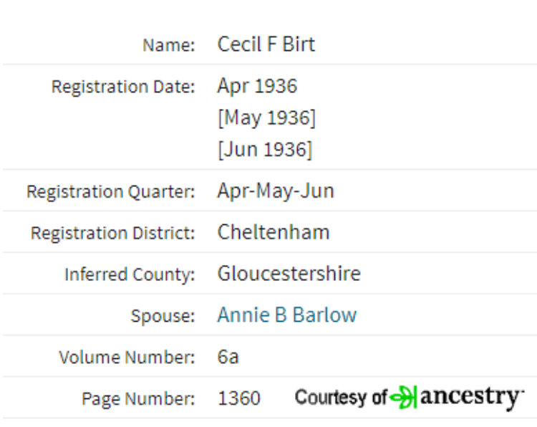This screenshot has height=427, width=537.
Task: Click the Spouse: field label
Action: coord(163,316)
